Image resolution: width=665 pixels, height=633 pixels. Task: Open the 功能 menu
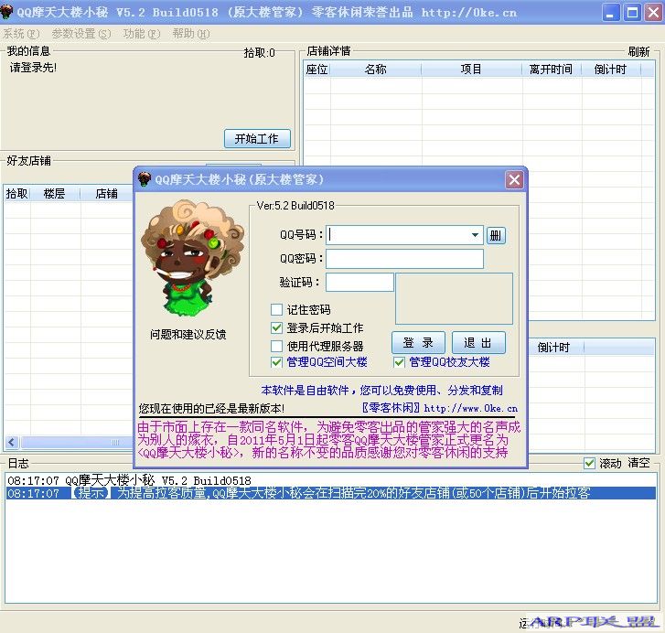[x=142, y=34]
